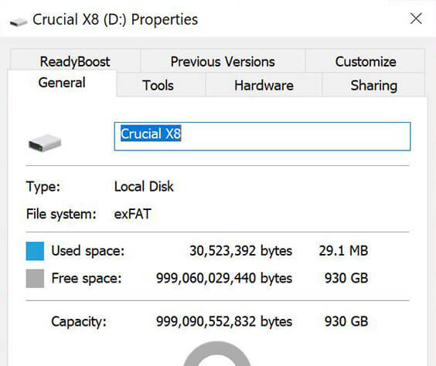Click the "29.1 MB" used space value
This screenshot has height=366, width=436.
point(343,251)
